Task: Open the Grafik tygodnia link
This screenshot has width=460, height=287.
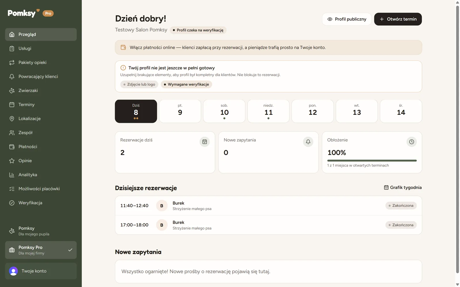Action: (403, 187)
